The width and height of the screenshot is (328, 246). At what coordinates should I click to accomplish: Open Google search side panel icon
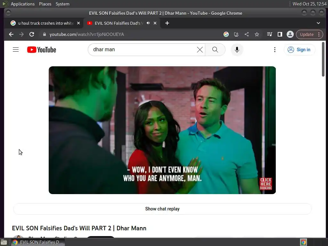[226, 34]
